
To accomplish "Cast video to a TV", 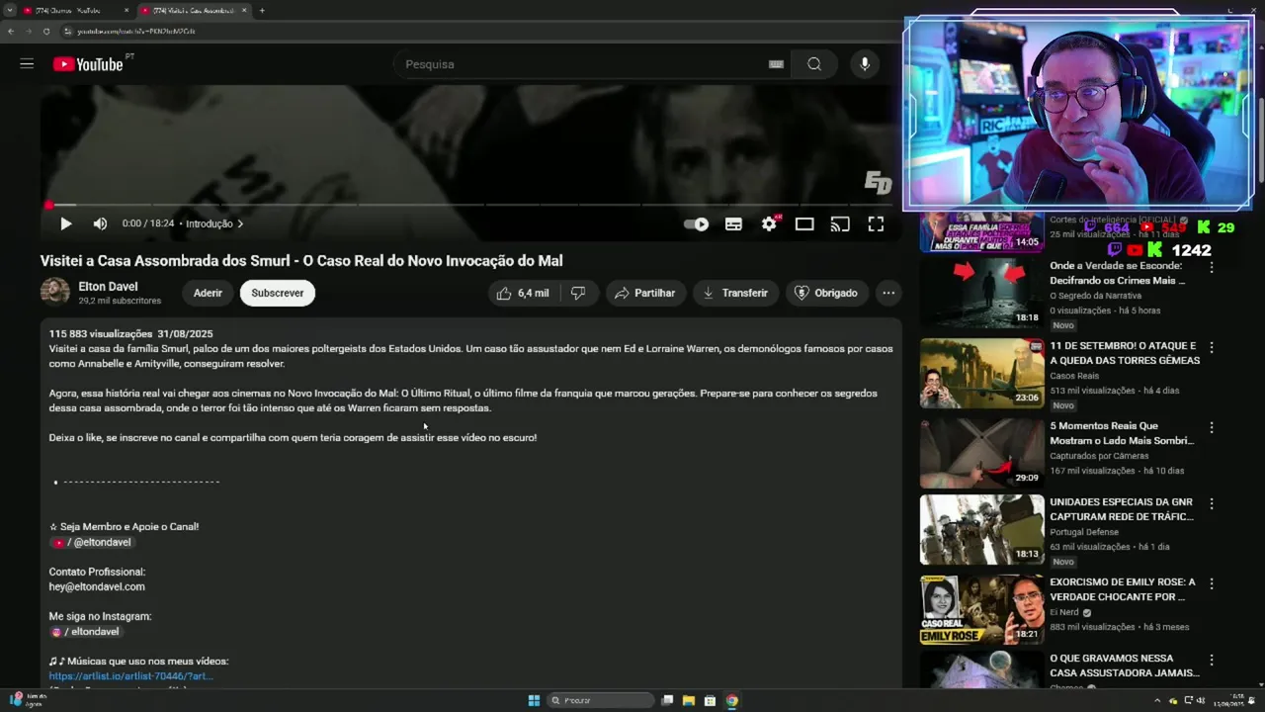I will [x=840, y=224].
